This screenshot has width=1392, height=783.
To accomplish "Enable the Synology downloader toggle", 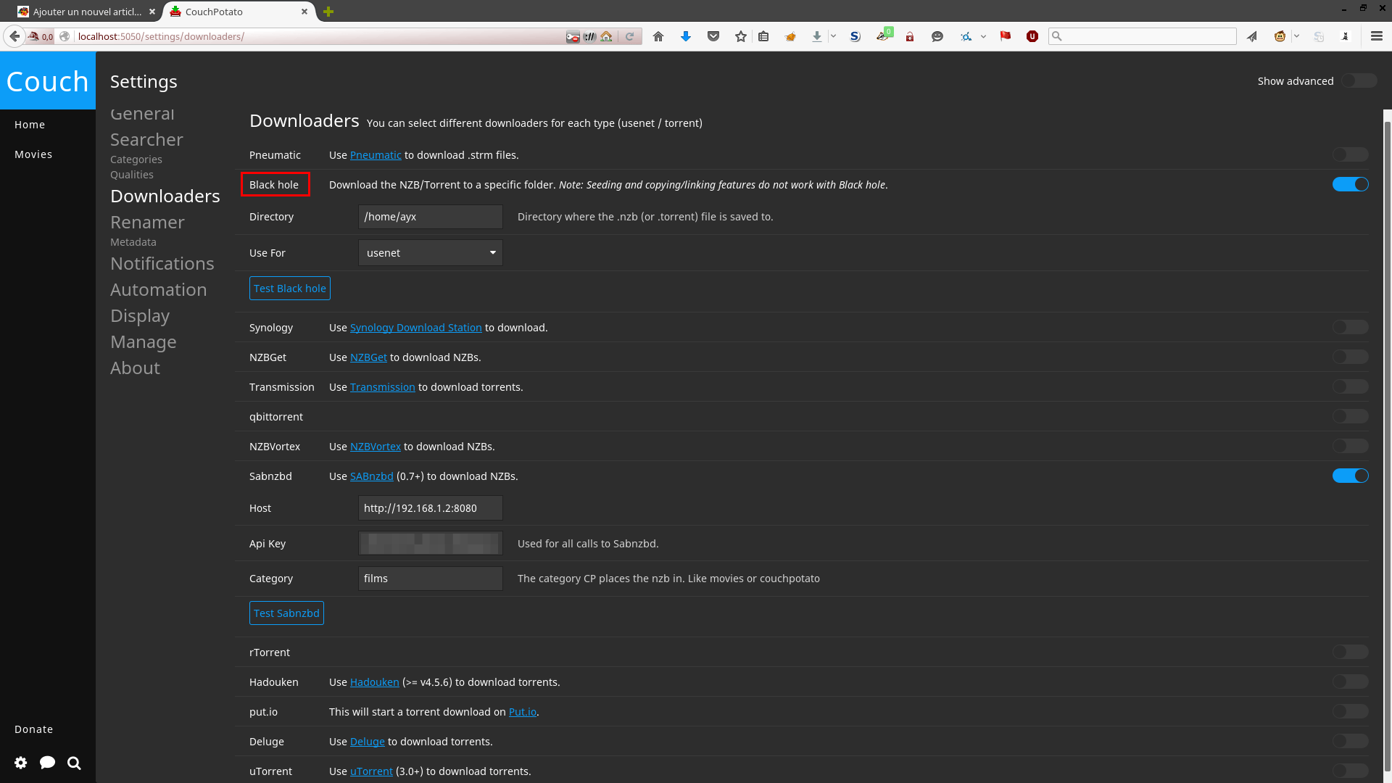I will click(1350, 327).
